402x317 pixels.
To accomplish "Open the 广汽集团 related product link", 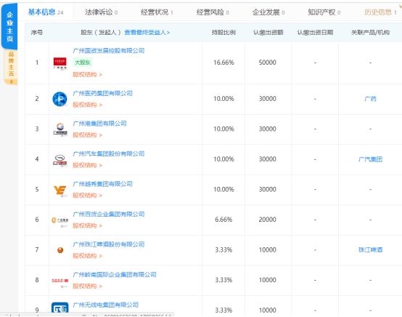I will [370, 159].
